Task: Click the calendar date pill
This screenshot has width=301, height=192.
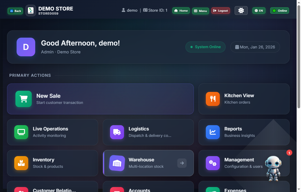Action: click(255, 47)
